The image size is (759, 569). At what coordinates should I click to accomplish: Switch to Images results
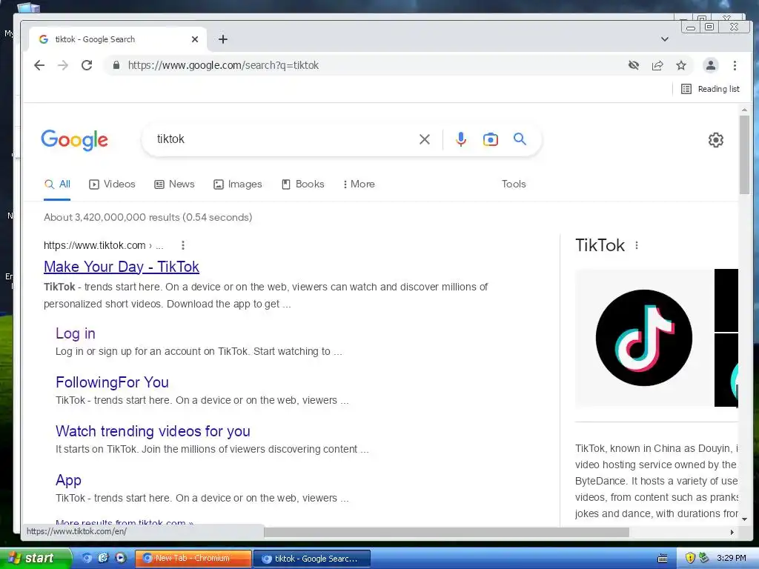[238, 184]
